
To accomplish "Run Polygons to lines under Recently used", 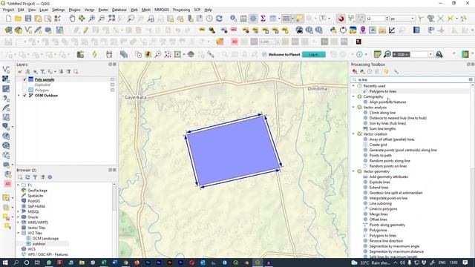I will coord(383,91).
